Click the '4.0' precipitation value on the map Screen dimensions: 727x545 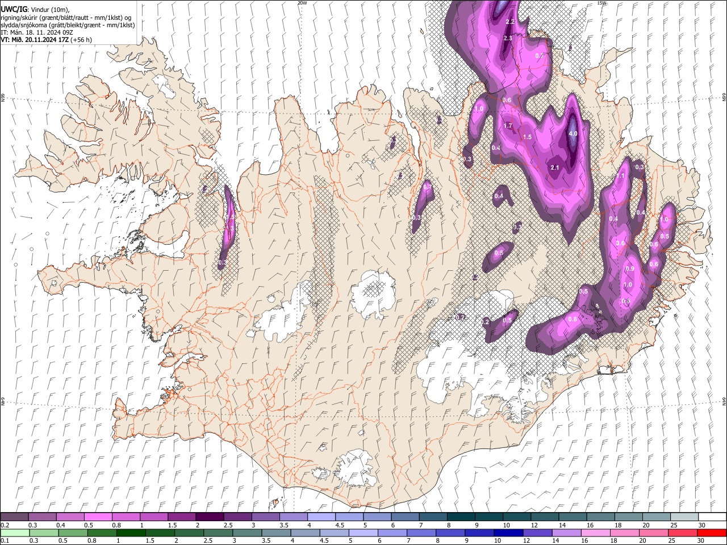click(573, 134)
